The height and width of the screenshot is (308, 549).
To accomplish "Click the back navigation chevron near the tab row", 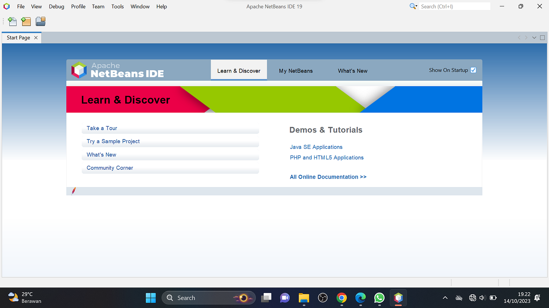I will [x=519, y=37].
